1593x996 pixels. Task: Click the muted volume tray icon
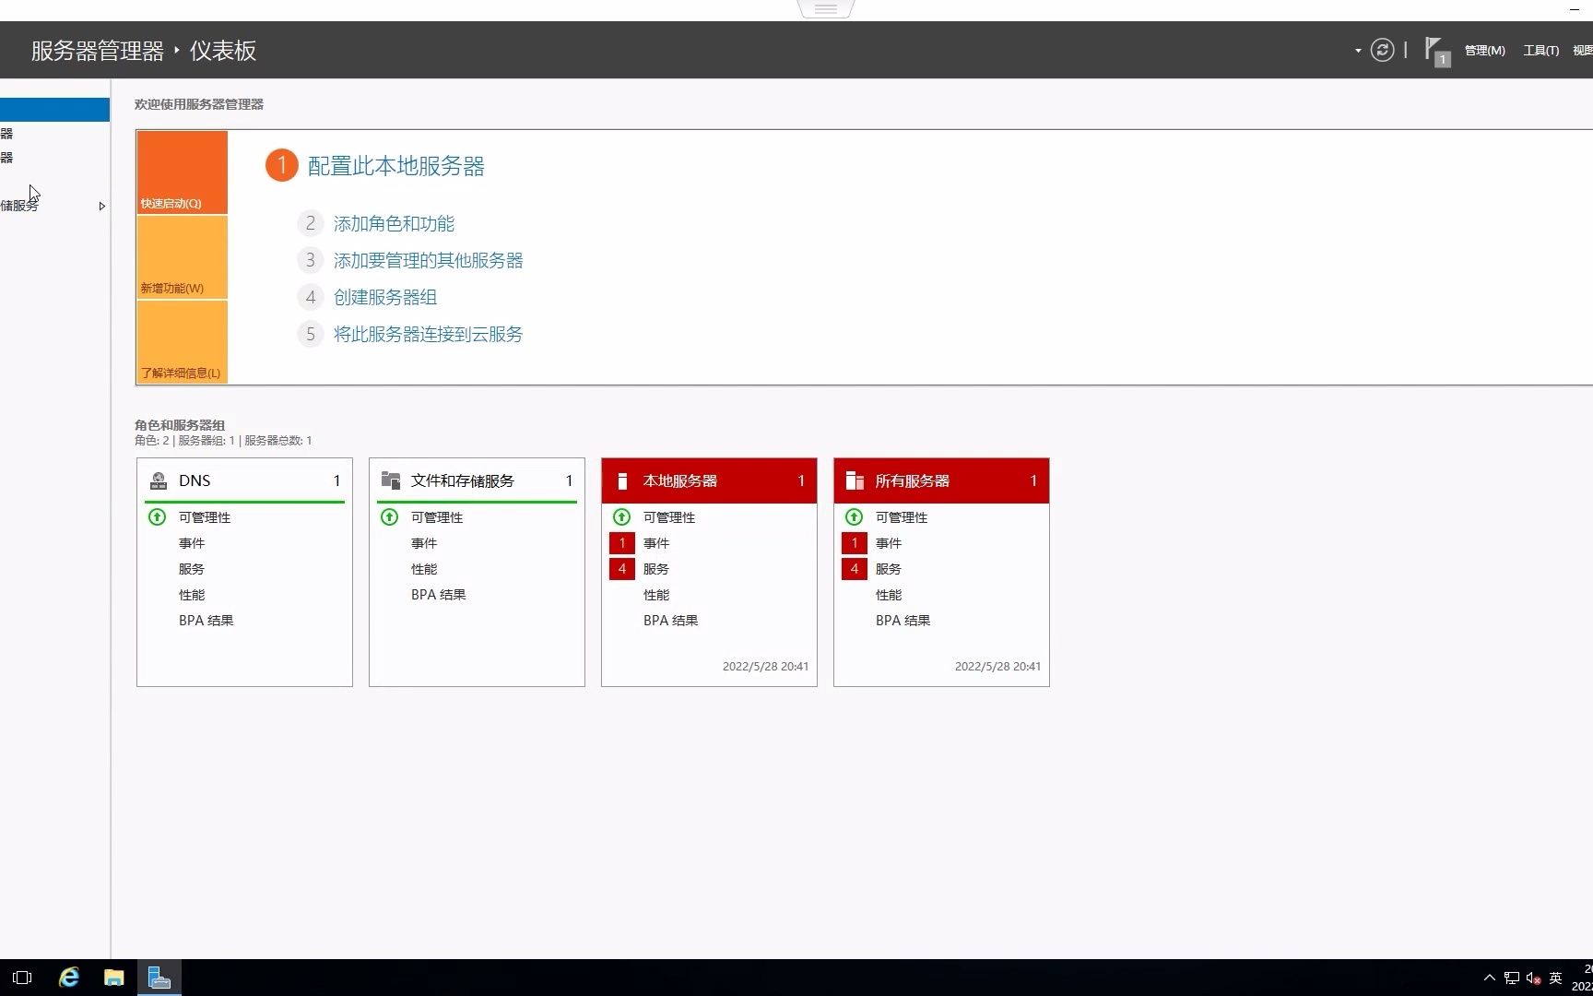pyautogui.click(x=1534, y=978)
